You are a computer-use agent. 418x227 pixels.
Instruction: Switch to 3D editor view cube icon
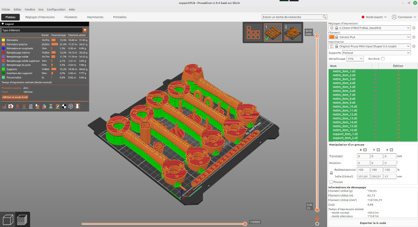coord(8,220)
